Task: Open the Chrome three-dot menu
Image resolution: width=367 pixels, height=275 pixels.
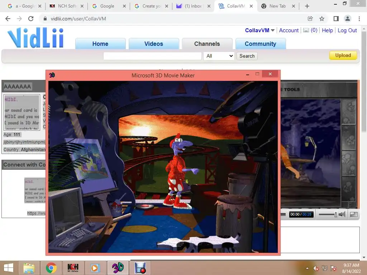Action: [359, 19]
